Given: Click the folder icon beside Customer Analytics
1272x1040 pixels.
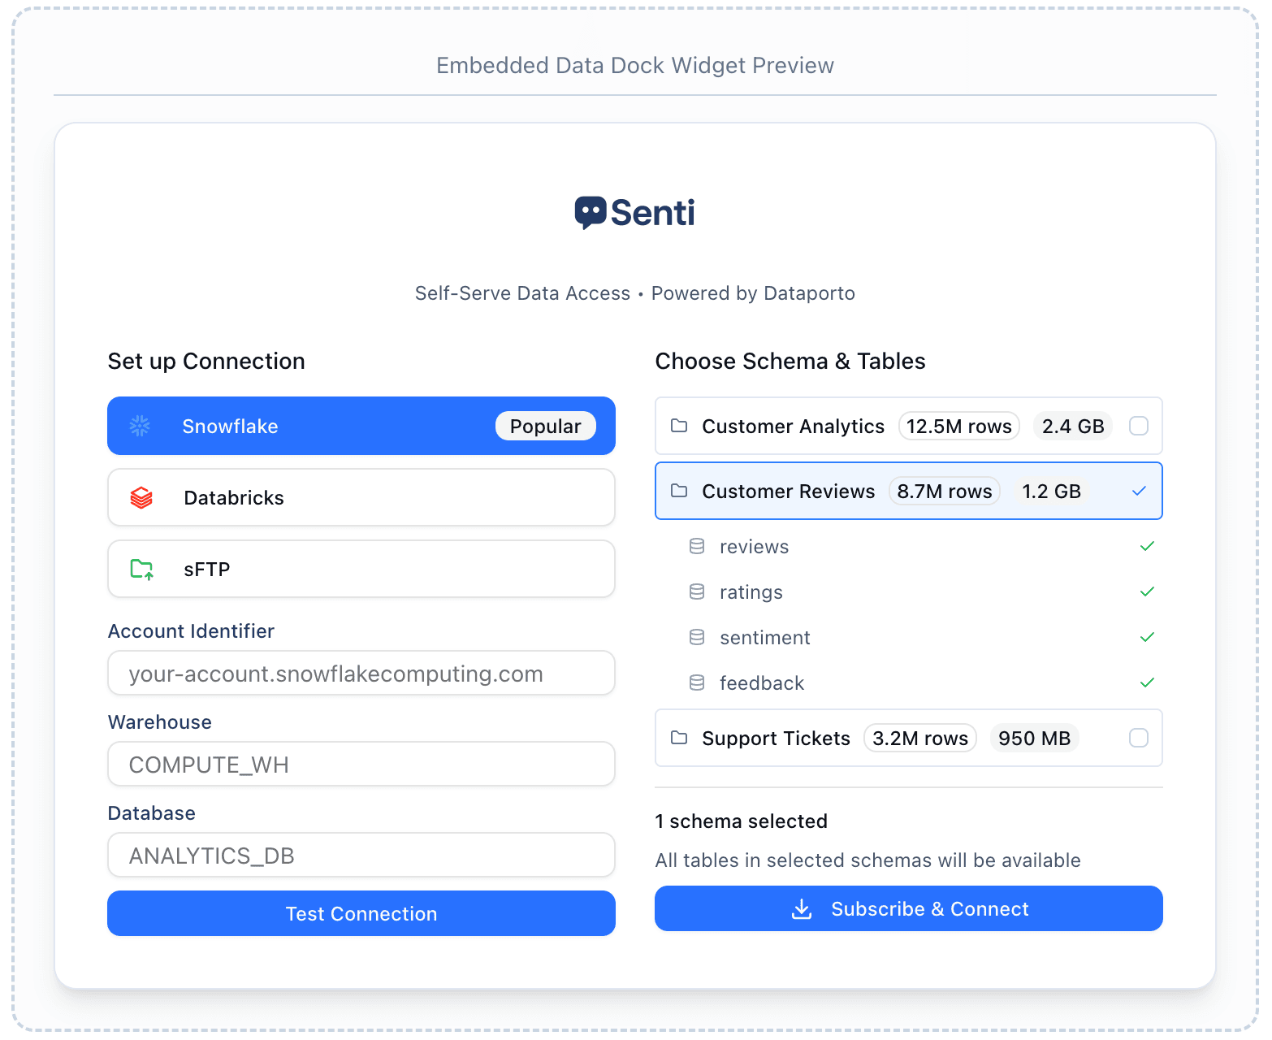Looking at the screenshot, I should [x=679, y=426].
